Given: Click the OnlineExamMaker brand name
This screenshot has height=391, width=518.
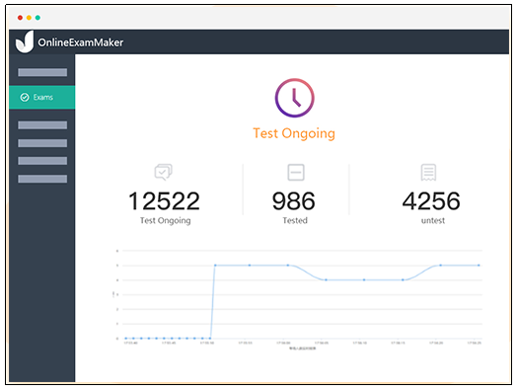Looking at the screenshot, I should 80,42.
